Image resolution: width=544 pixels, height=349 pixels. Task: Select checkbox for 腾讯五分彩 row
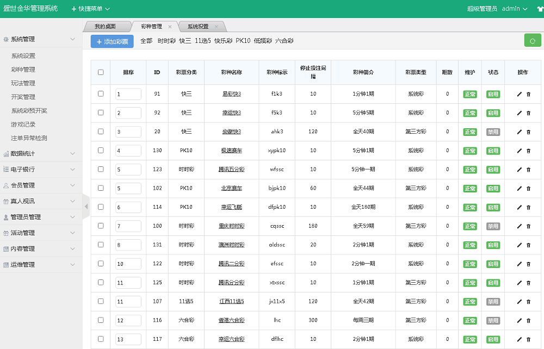101,169
